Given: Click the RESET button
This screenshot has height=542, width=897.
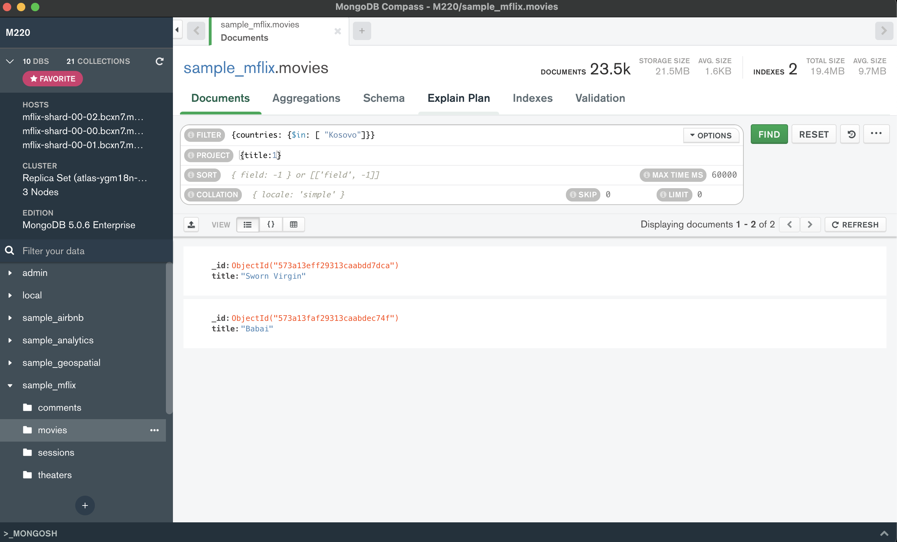Looking at the screenshot, I should click(x=813, y=134).
